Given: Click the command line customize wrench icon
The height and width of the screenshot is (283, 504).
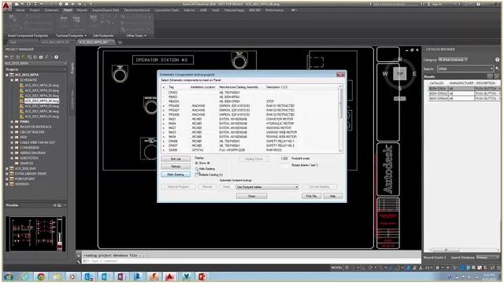Looking at the screenshot, I should point(79,262).
